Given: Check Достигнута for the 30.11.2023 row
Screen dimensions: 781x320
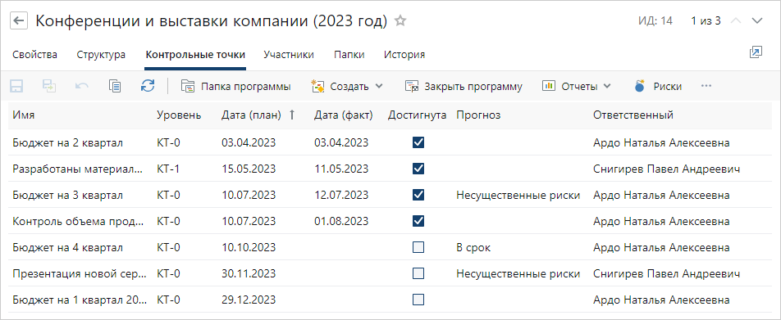Looking at the screenshot, I should click(x=418, y=273).
